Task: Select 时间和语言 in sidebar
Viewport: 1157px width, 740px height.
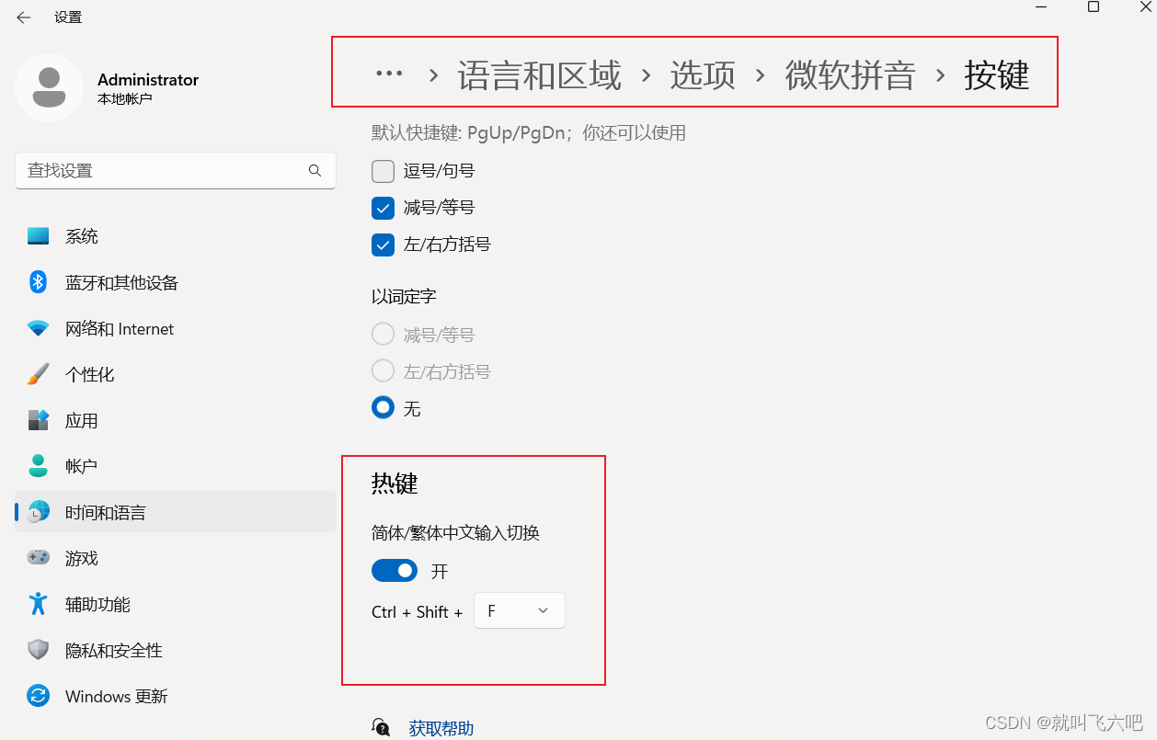Action: pos(175,512)
